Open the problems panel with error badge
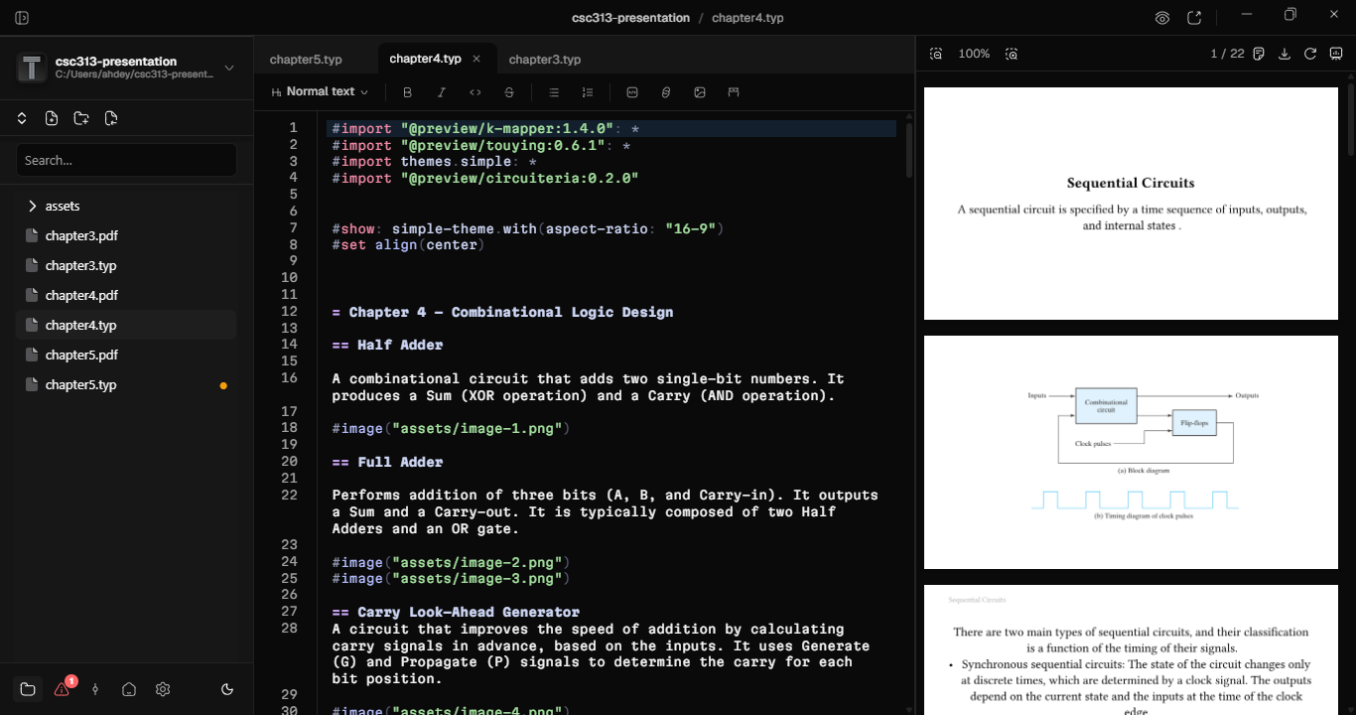Screen dimensions: 1356x715 (63, 688)
